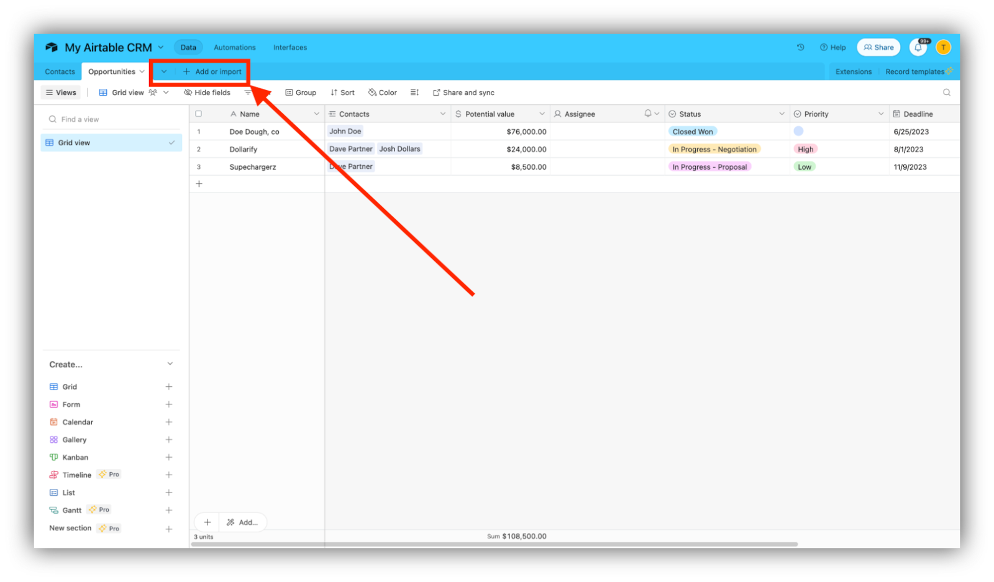
Task: Click the search magnifier icon in view bar
Action: pyautogui.click(x=947, y=93)
